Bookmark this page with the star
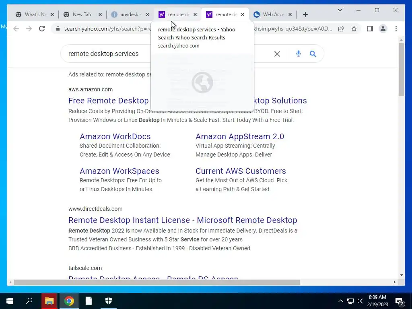This screenshot has height=309, width=412. (x=354, y=29)
